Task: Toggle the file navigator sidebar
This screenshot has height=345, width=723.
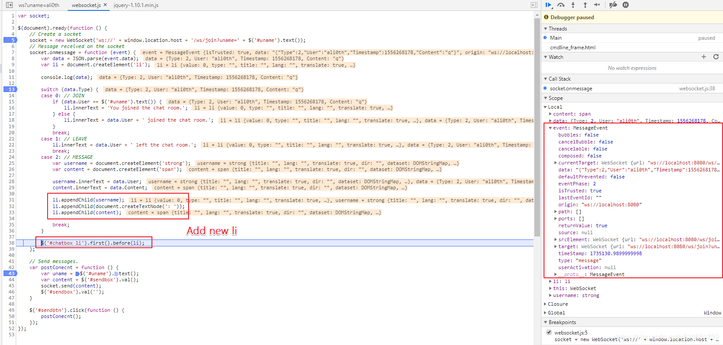Action: coord(9,5)
